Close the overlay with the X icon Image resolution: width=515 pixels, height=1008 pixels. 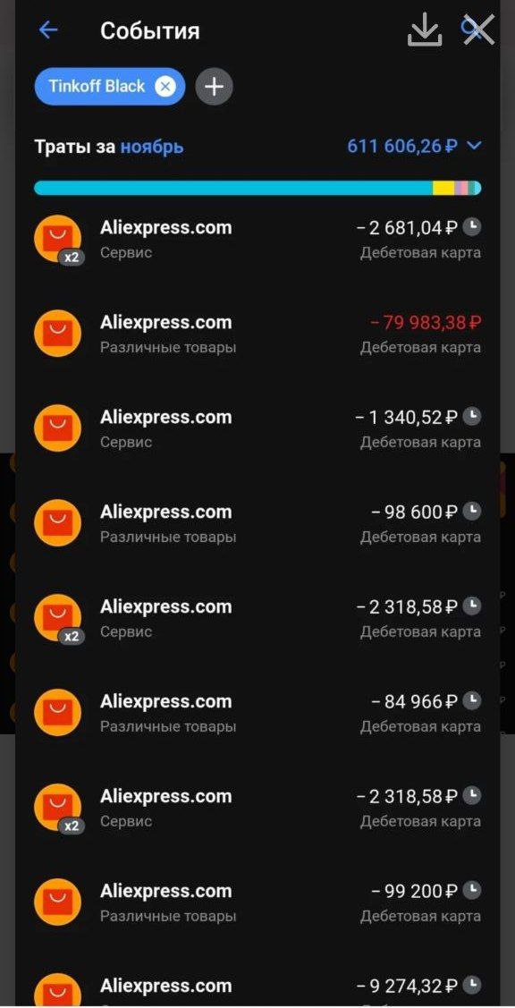pos(478,30)
